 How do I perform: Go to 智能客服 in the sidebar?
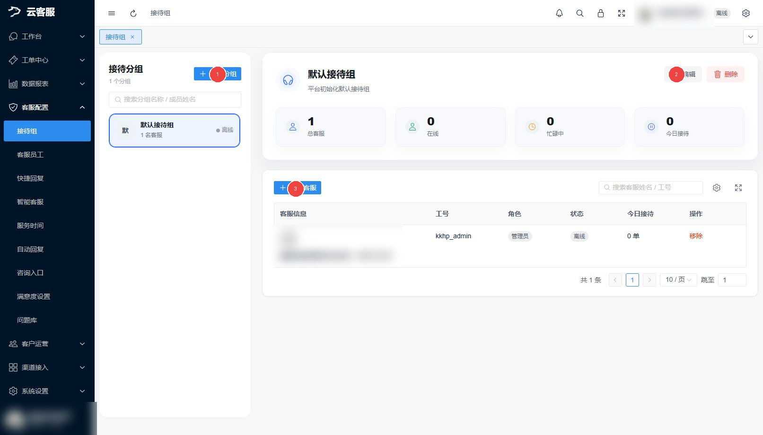coord(47,202)
